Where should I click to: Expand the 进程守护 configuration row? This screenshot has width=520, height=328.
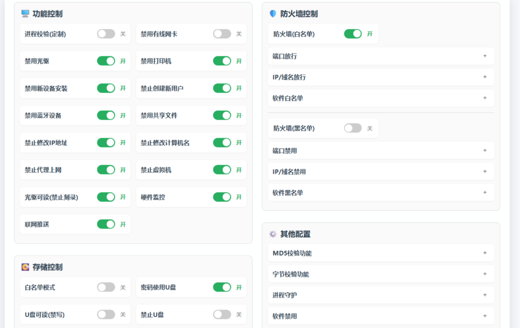[x=380, y=295]
